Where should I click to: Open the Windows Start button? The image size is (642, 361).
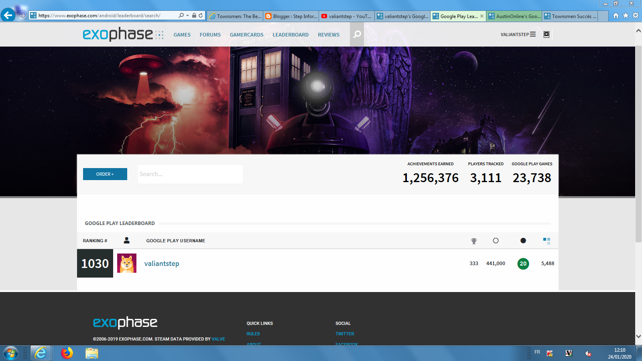[x=11, y=353]
